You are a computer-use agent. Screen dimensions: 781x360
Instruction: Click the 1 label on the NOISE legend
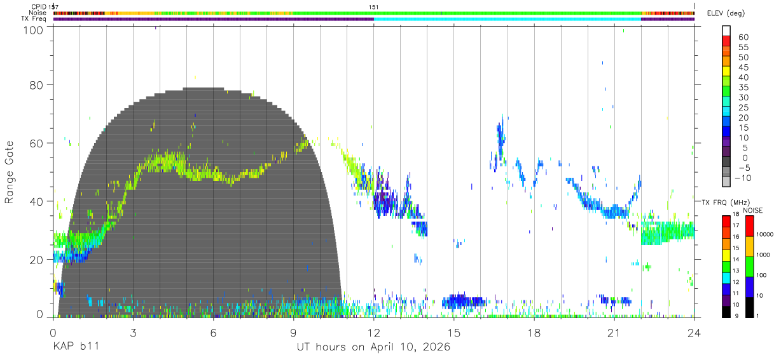758,316
